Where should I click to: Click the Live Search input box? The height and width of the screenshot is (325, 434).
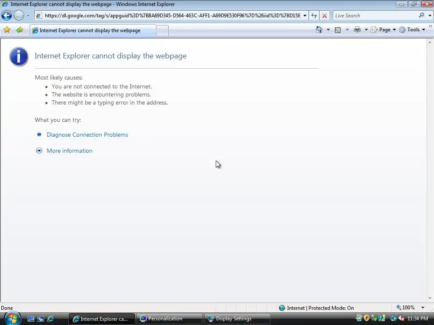click(375, 16)
